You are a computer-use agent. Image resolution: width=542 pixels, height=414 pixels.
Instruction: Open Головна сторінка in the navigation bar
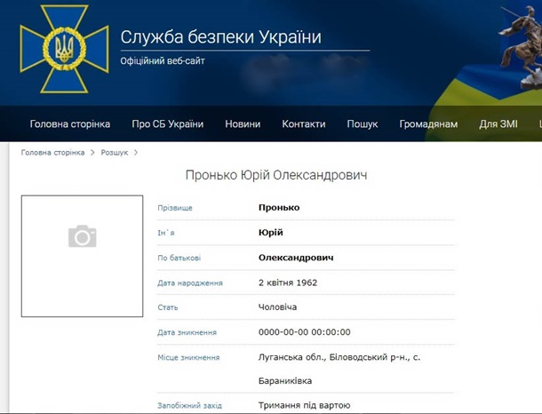pyautogui.click(x=70, y=124)
